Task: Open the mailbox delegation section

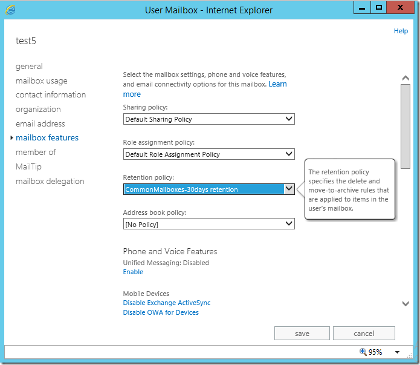Action: [50, 182]
